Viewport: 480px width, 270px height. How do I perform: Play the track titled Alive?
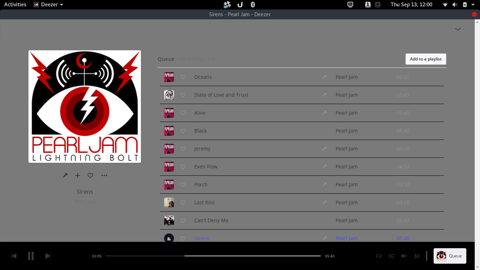200,113
